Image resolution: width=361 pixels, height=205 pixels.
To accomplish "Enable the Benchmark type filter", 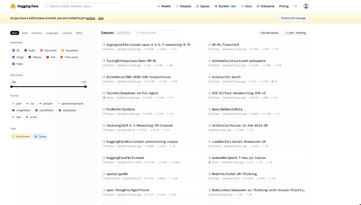I will (21, 136).
